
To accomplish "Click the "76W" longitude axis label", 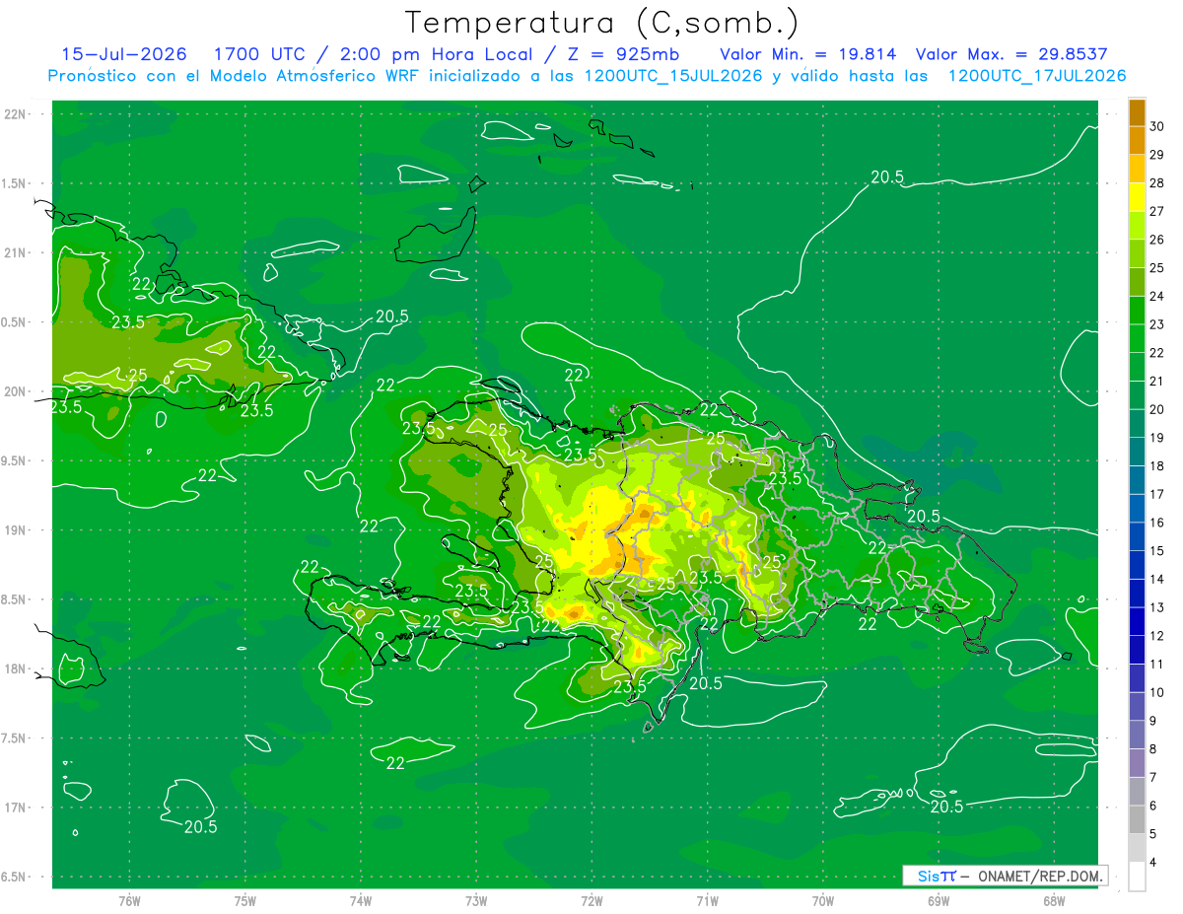I will pyautogui.click(x=129, y=900).
